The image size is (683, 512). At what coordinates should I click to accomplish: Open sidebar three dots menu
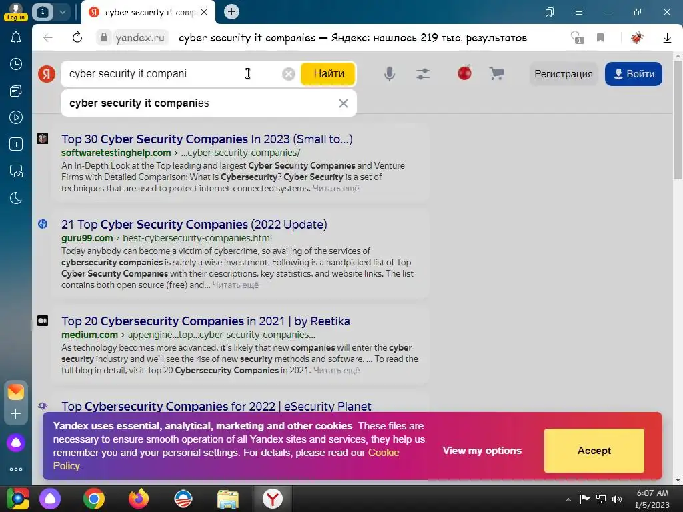pyautogui.click(x=16, y=469)
